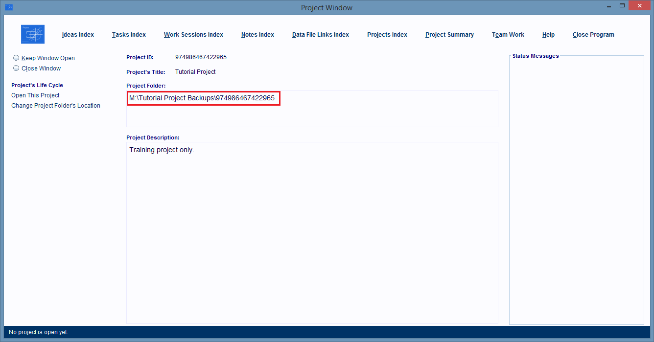Minimize the Project Window
This screenshot has height=342, width=654.
(x=608, y=6)
